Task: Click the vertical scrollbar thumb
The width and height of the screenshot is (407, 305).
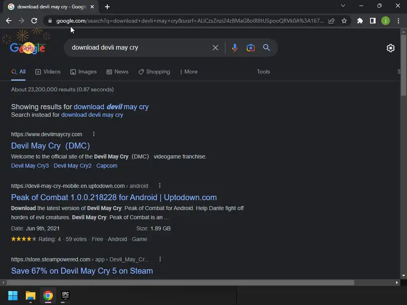Action: pos(403,65)
